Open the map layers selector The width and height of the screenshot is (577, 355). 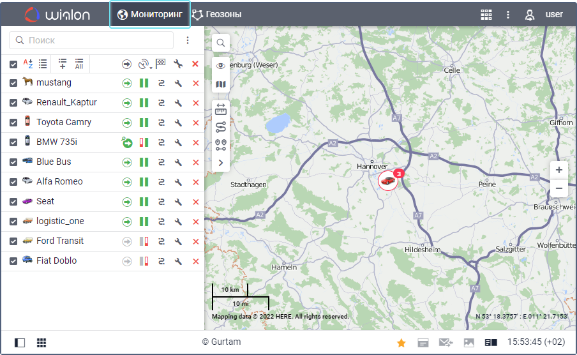pyautogui.click(x=221, y=84)
